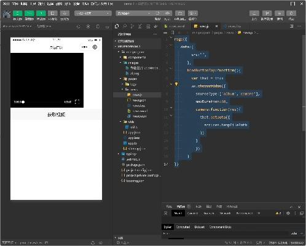The width and height of the screenshot is (306, 246).
Task: Open explorer panel more options ellipsis
Action: tap(155, 34)
